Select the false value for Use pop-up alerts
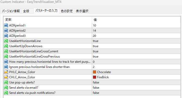This screenshot has width=182, height=98. (136, 82)
